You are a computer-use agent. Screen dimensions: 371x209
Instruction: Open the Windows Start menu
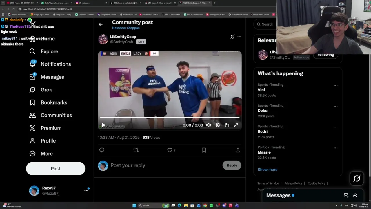[134, 206]
